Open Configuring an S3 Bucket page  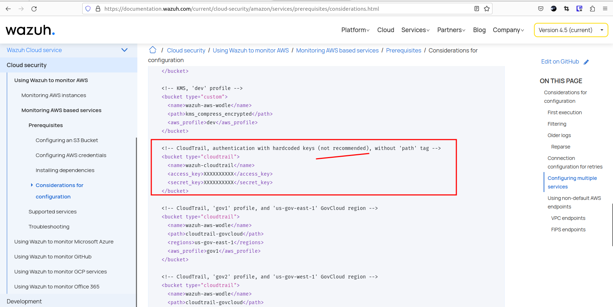[x=67, y=140]
